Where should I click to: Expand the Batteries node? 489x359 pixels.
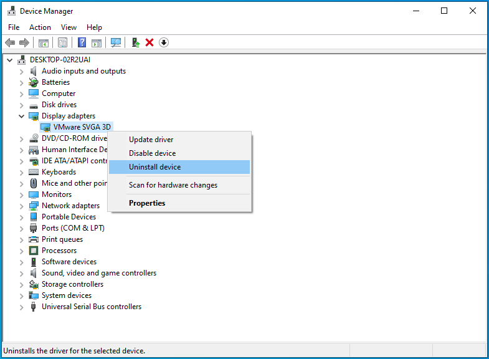(x=22, y=83)
